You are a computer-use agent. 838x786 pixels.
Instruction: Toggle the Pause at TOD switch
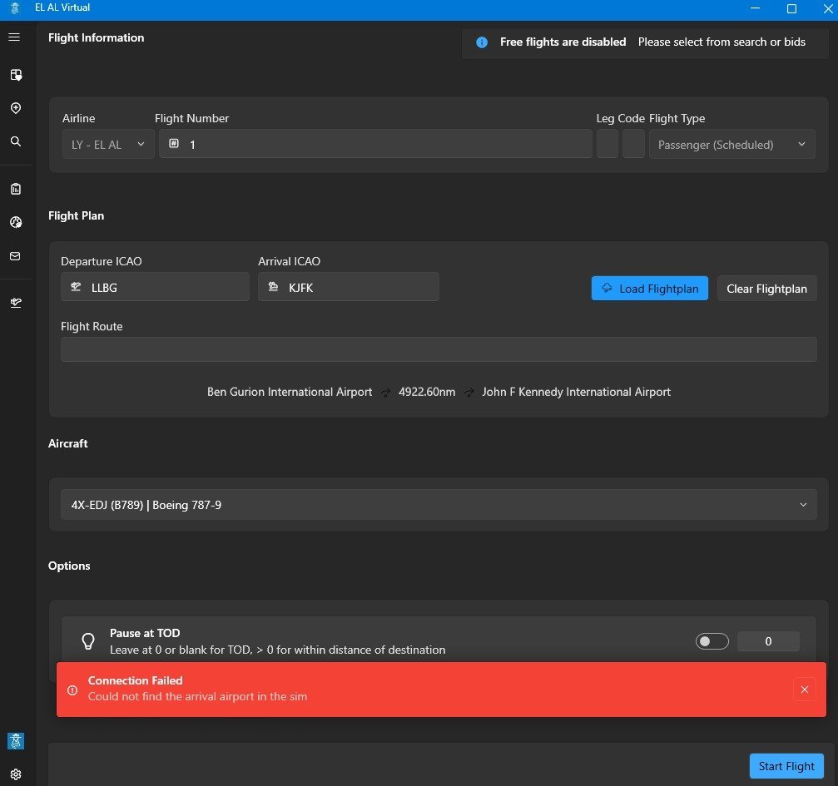[x=712, y=641]
